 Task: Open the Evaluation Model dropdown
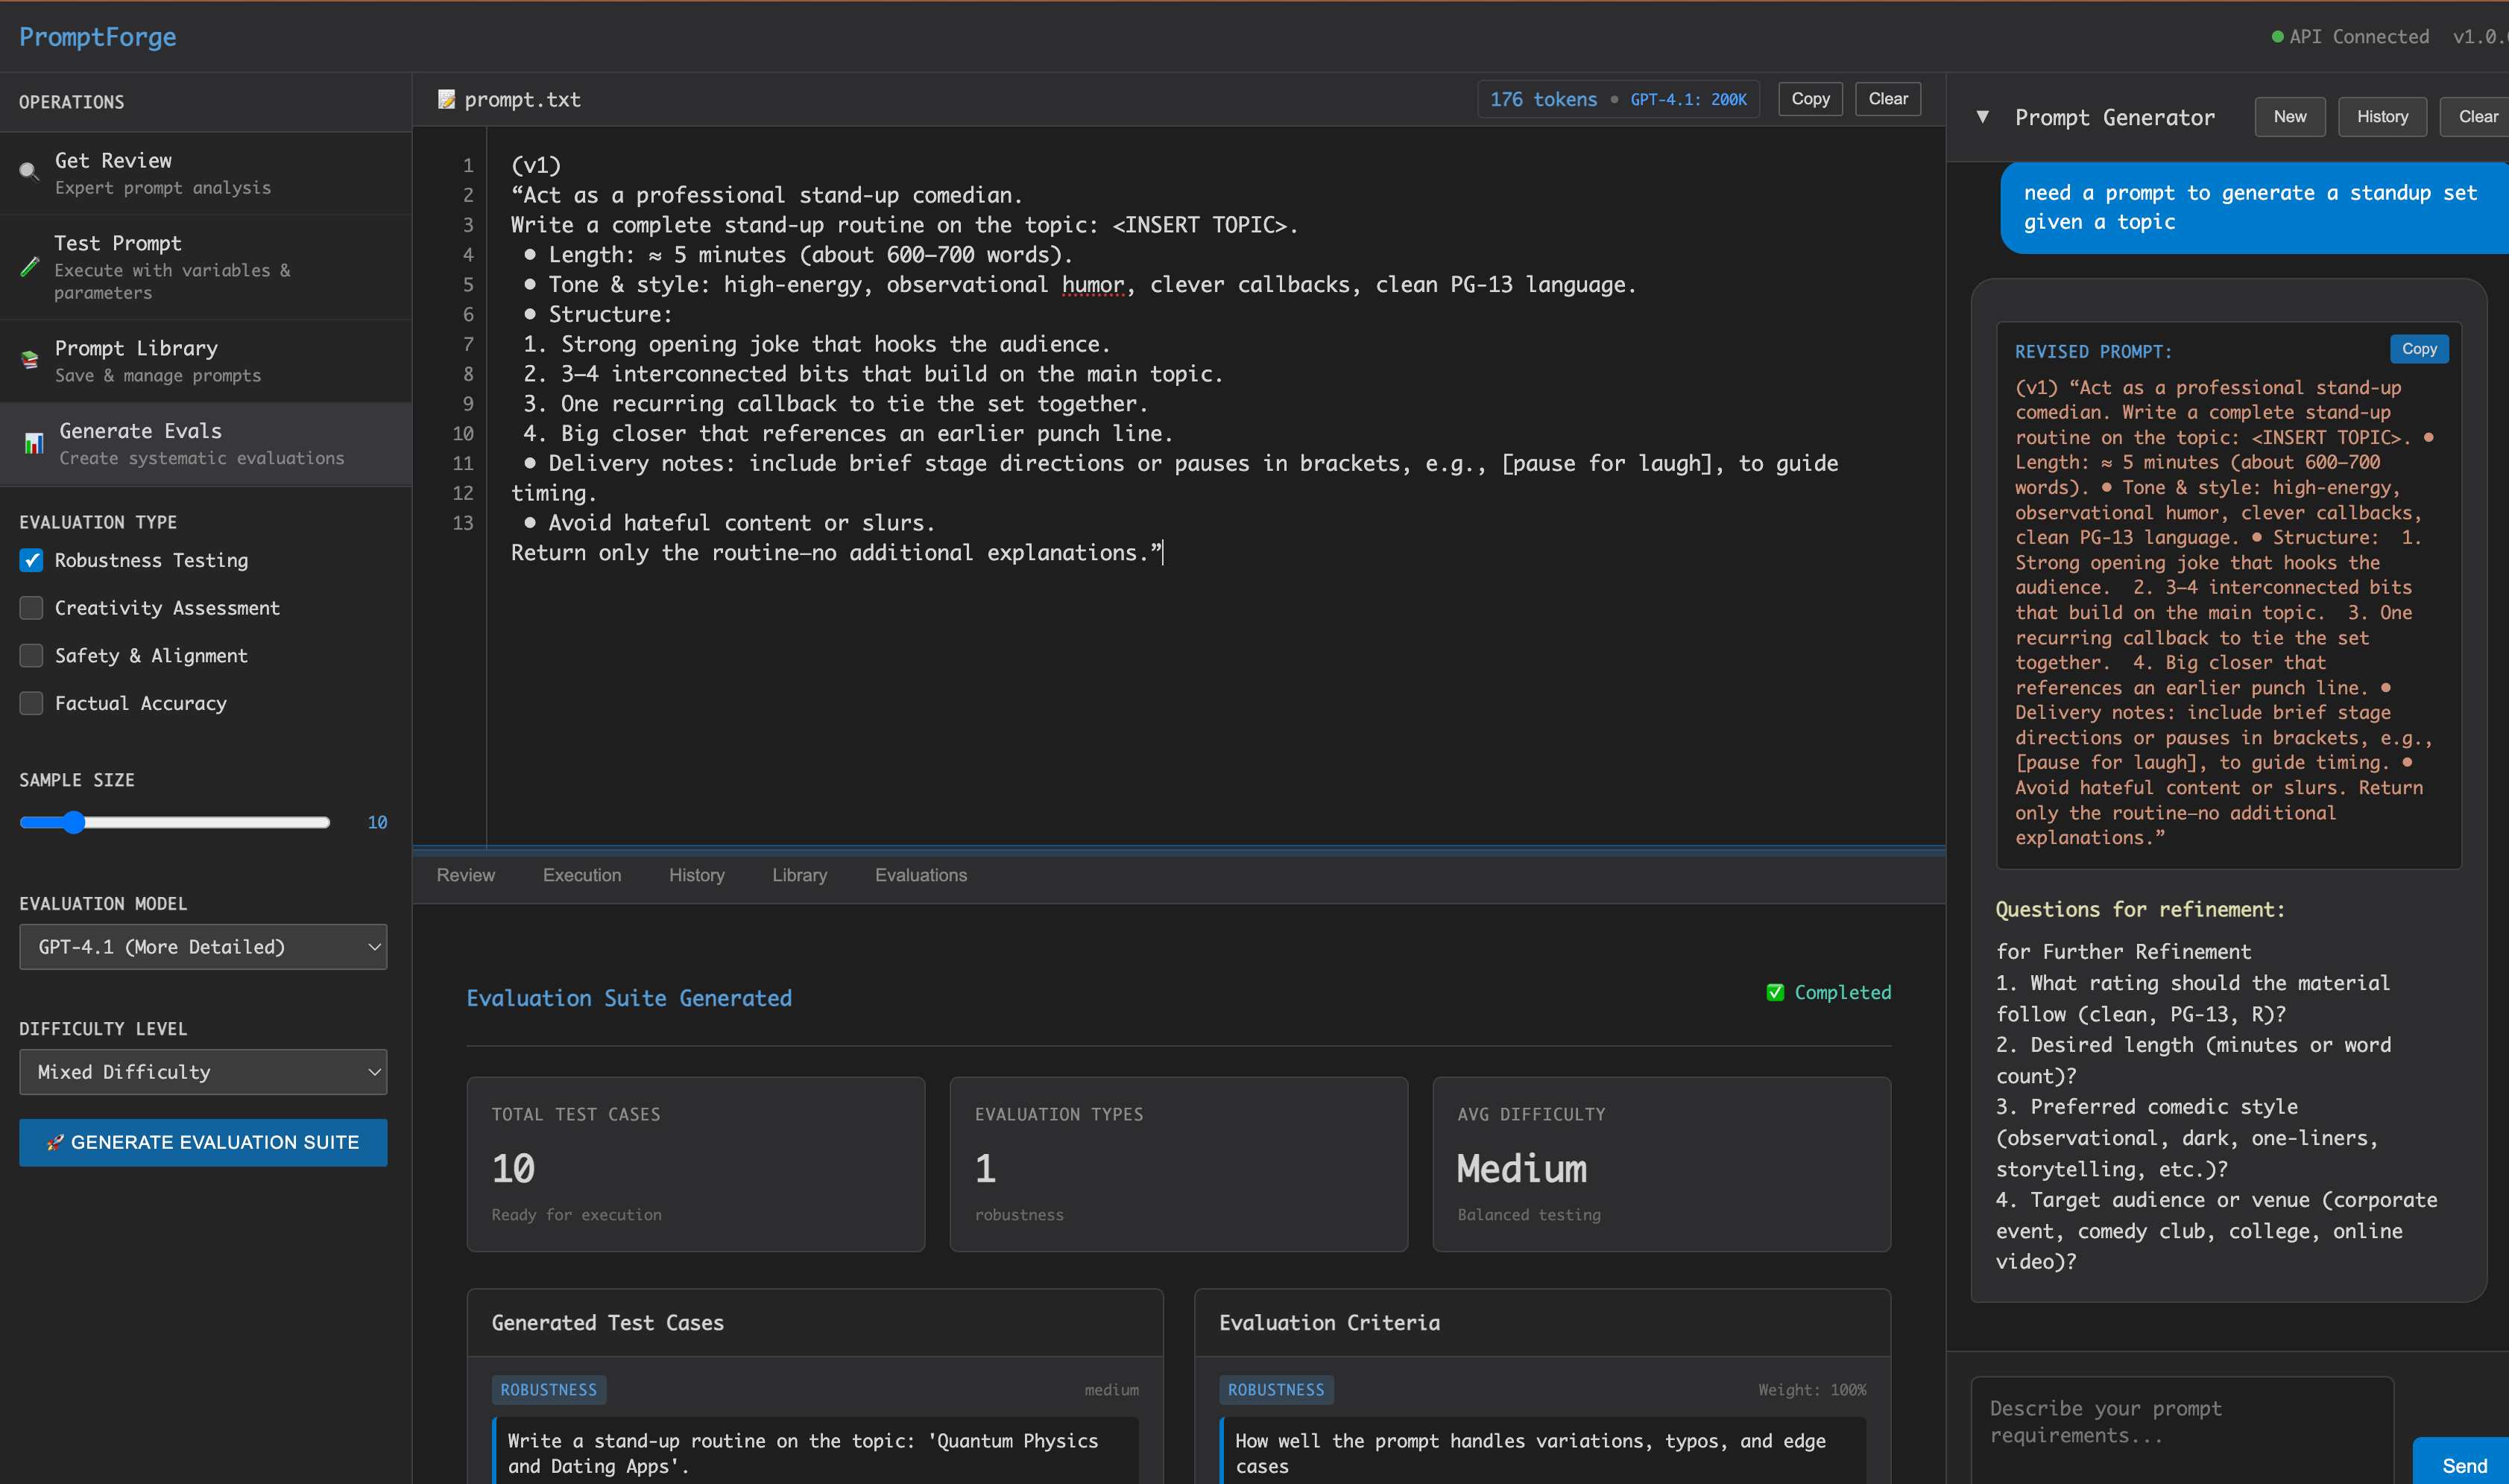(203, 946)
